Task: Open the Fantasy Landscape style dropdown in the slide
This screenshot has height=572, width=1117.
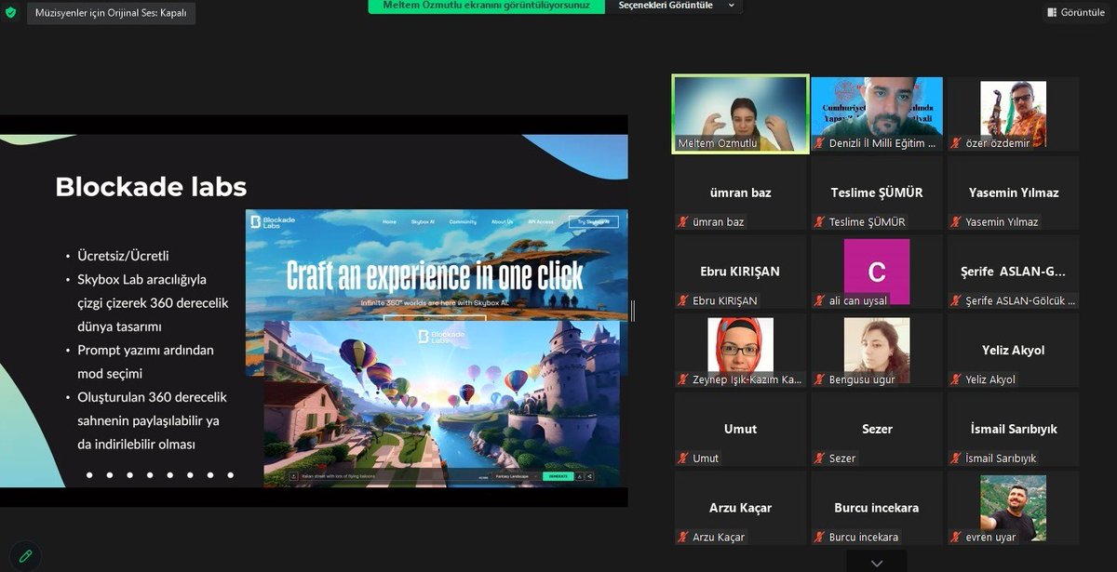Action: [515, 476]
